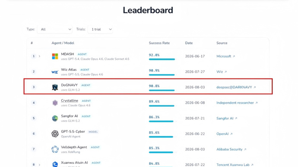Select the MDASH agent name
The height and width of the screenshot is (167, 298).
67,54
